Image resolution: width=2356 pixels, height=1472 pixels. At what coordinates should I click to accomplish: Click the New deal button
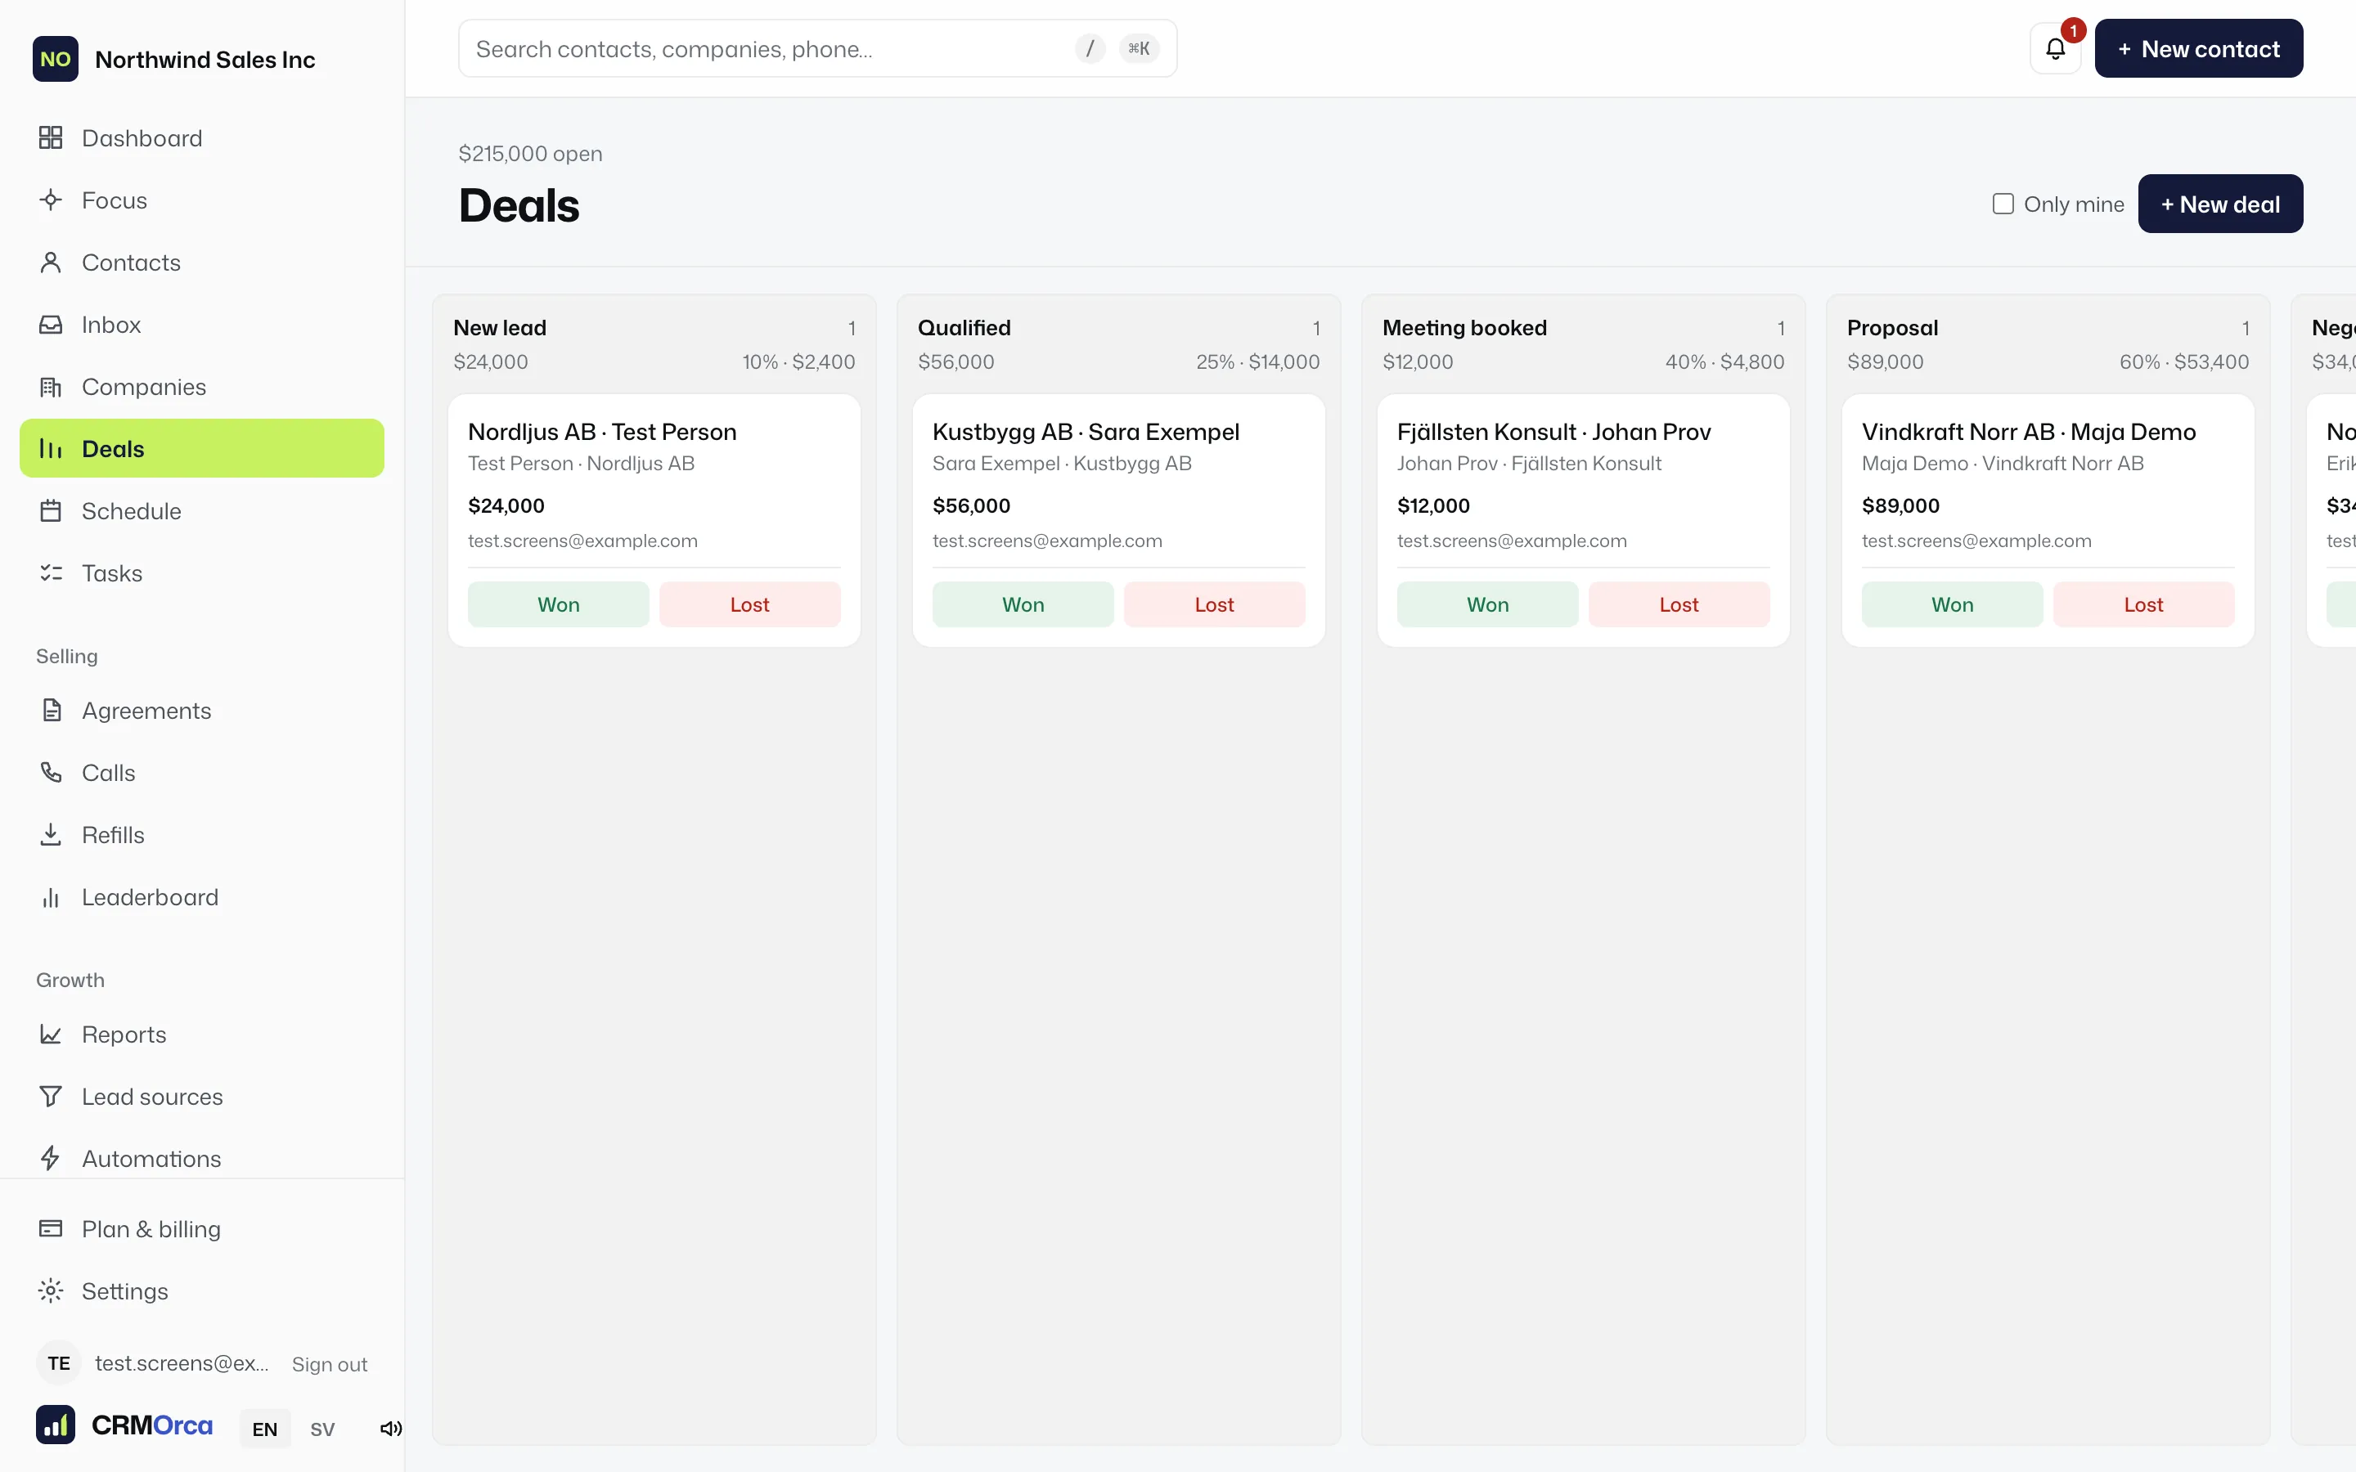[x=2219, y=204]
